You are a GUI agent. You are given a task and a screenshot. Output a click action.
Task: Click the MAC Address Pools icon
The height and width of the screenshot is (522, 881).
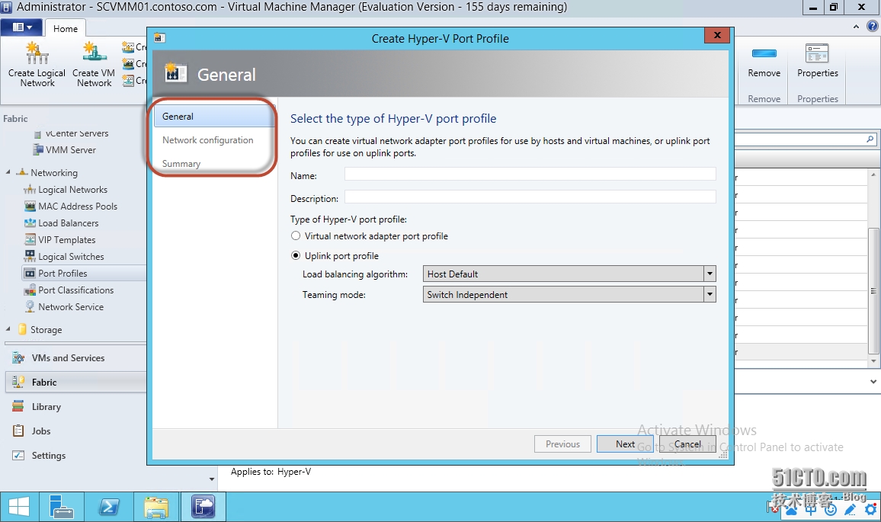[x=30, y=207]
